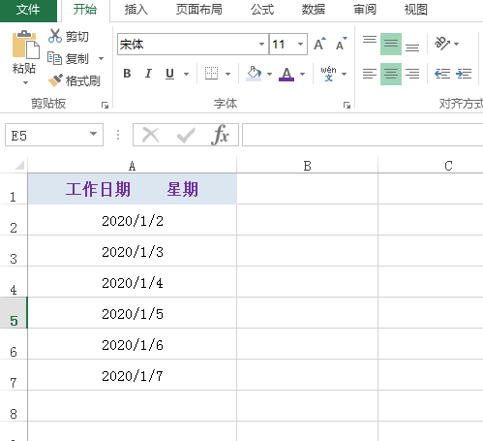Select cell containing 2020/1/5
This screenshot has height=441, width=483.
[x=133, y=313]
